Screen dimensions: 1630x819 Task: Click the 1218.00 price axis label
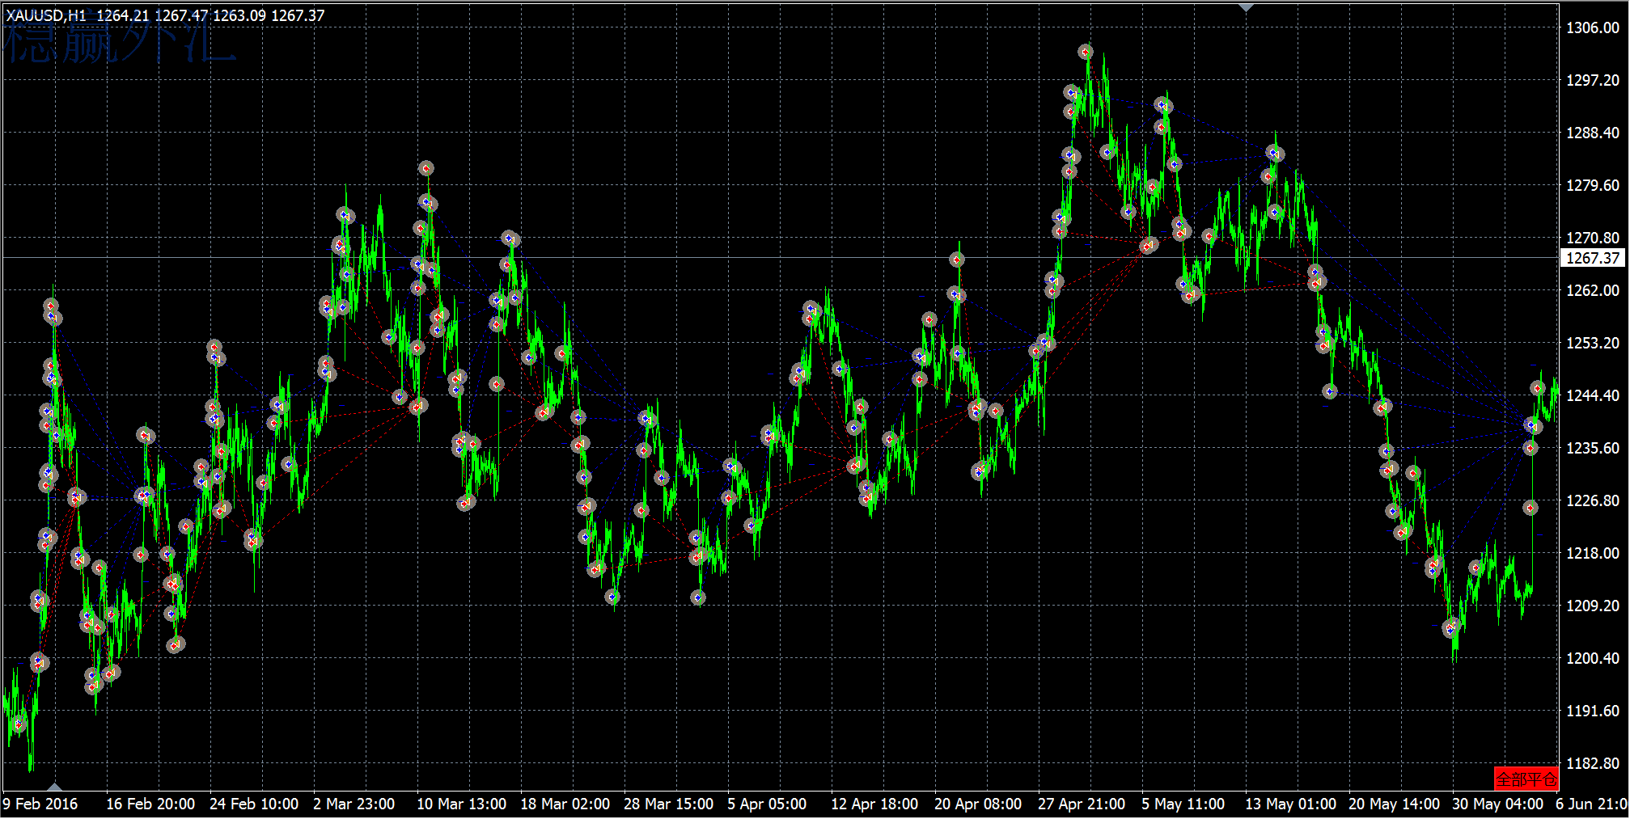(1593, 553)
